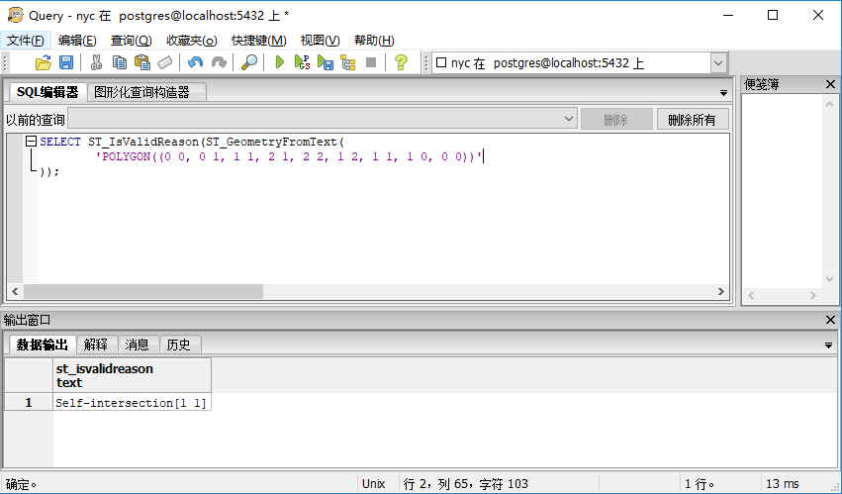The height and width of the screenshot is (494, 842).
Task: Select the 数据输出 tab
Action: pyautogui.click(x=42, y=345)
